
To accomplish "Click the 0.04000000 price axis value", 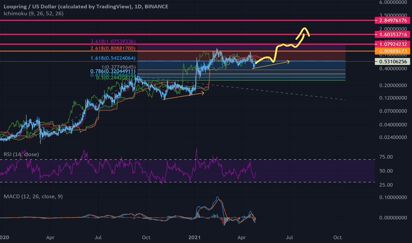I will [393, 125].
